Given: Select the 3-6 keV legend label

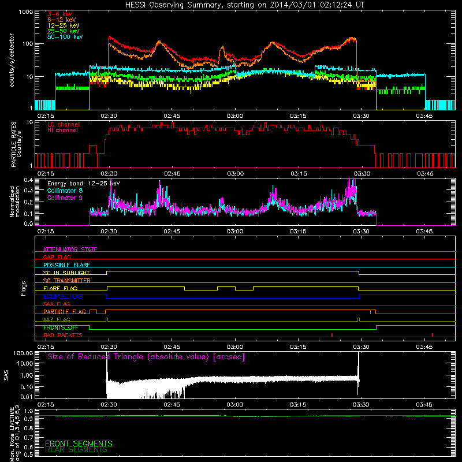Looking at the screenshot, I should pos(59,14).
